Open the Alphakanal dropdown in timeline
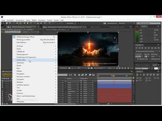Image resolution: width=162 pixels, height=121 pixels. [73, 91]
